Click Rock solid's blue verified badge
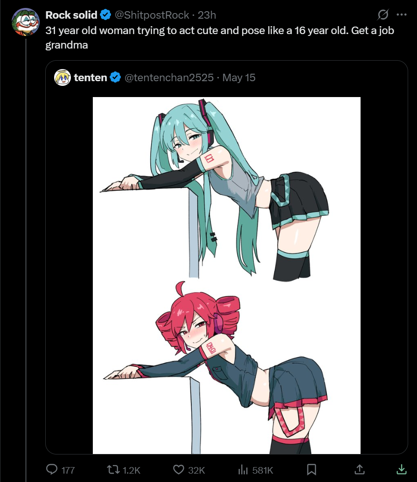The height and width of the screenshot is (482, 417). coord(105,15)
